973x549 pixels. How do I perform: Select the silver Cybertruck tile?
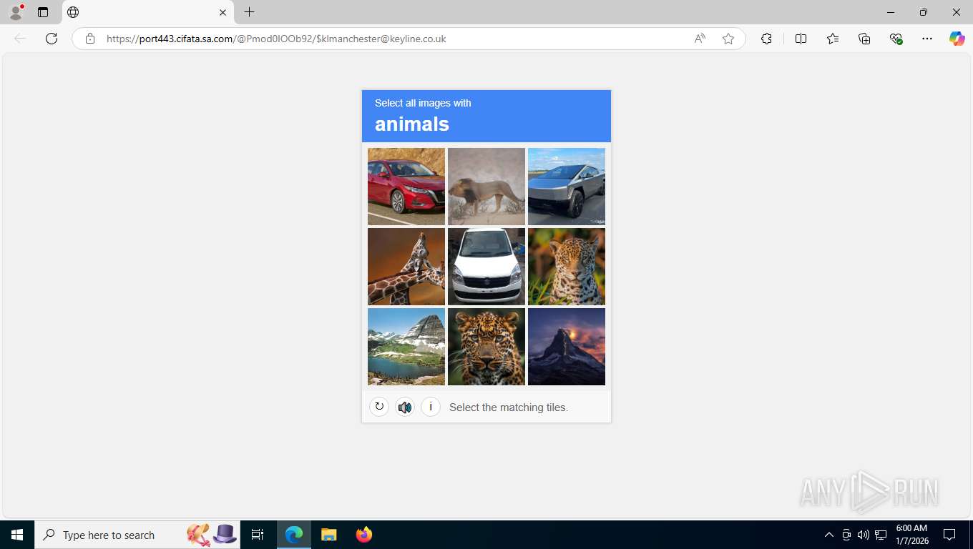pyautogui.click(x=567, y=187)
